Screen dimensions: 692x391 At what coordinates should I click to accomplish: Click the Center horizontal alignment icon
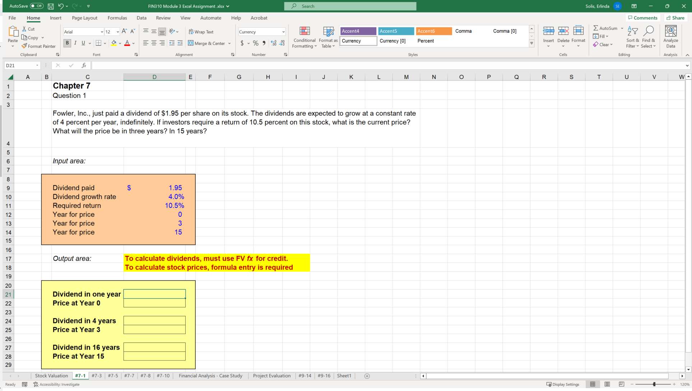tap(154, 43)
